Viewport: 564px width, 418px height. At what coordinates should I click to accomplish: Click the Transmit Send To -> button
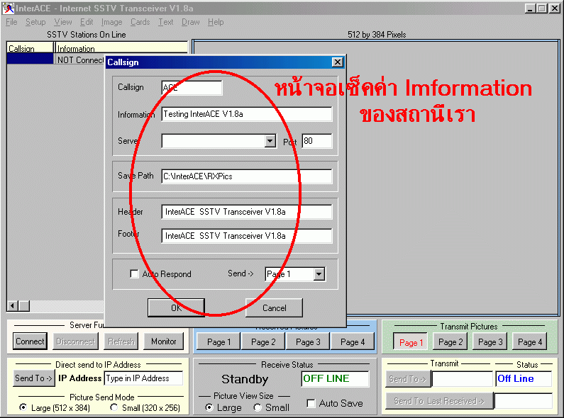click(x=408, y=379)
